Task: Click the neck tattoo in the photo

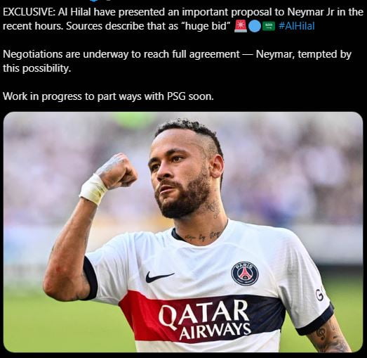Action: click(203, 237)
